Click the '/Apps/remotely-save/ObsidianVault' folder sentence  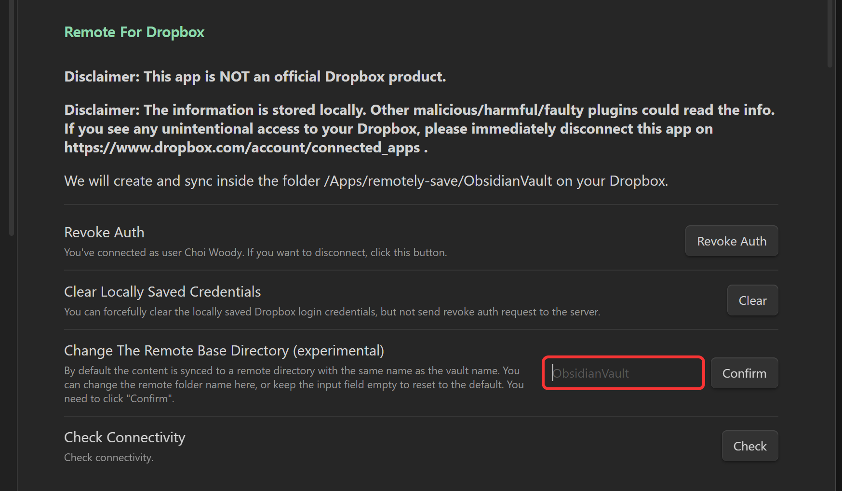pyautogui.click(x=366, y=181)
